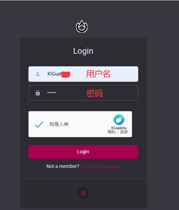
Task: Click the hCaptcha brand text
Action: [x=119, y=128]
